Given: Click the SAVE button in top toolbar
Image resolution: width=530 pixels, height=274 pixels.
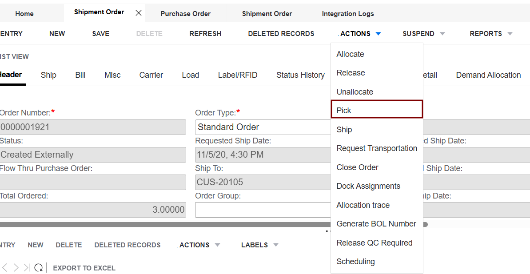Looking at the screenshot, I should tap(100, 34).
